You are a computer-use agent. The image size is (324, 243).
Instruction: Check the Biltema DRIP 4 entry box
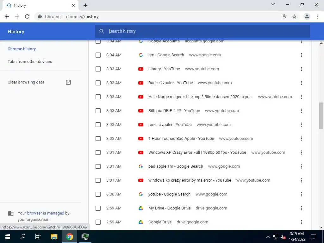pyautogui.click(x=98, y=111)
